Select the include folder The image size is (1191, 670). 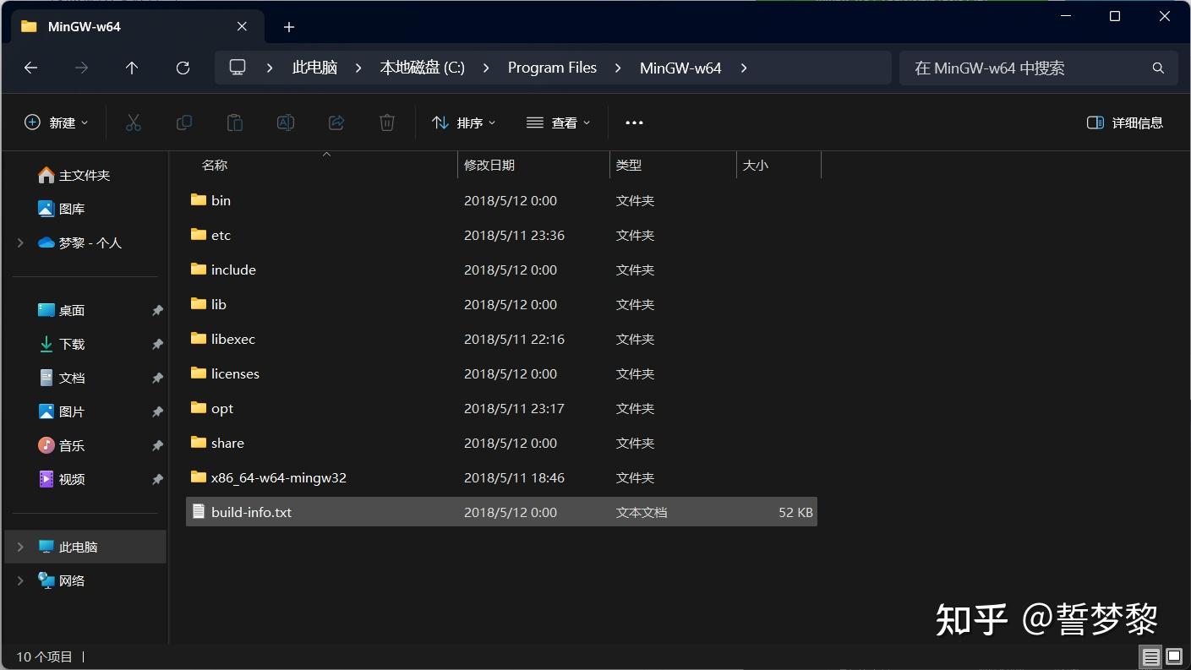point(501,270)
